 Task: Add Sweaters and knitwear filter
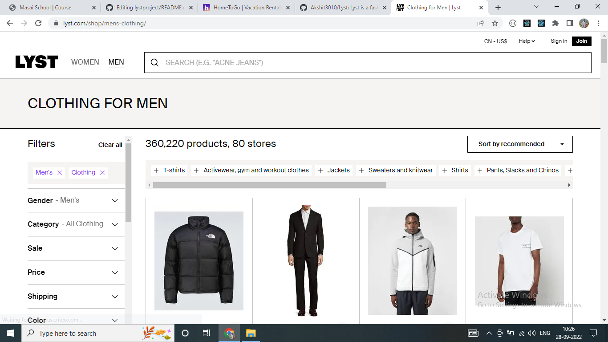396,170
